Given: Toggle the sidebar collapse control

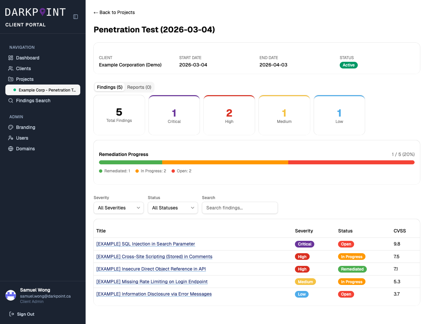Looking at the screenshot, I should point(75,16).
